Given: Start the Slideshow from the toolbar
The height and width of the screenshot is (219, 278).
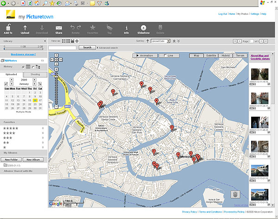Looking at the screenshot, I should (x=144, y=30).
